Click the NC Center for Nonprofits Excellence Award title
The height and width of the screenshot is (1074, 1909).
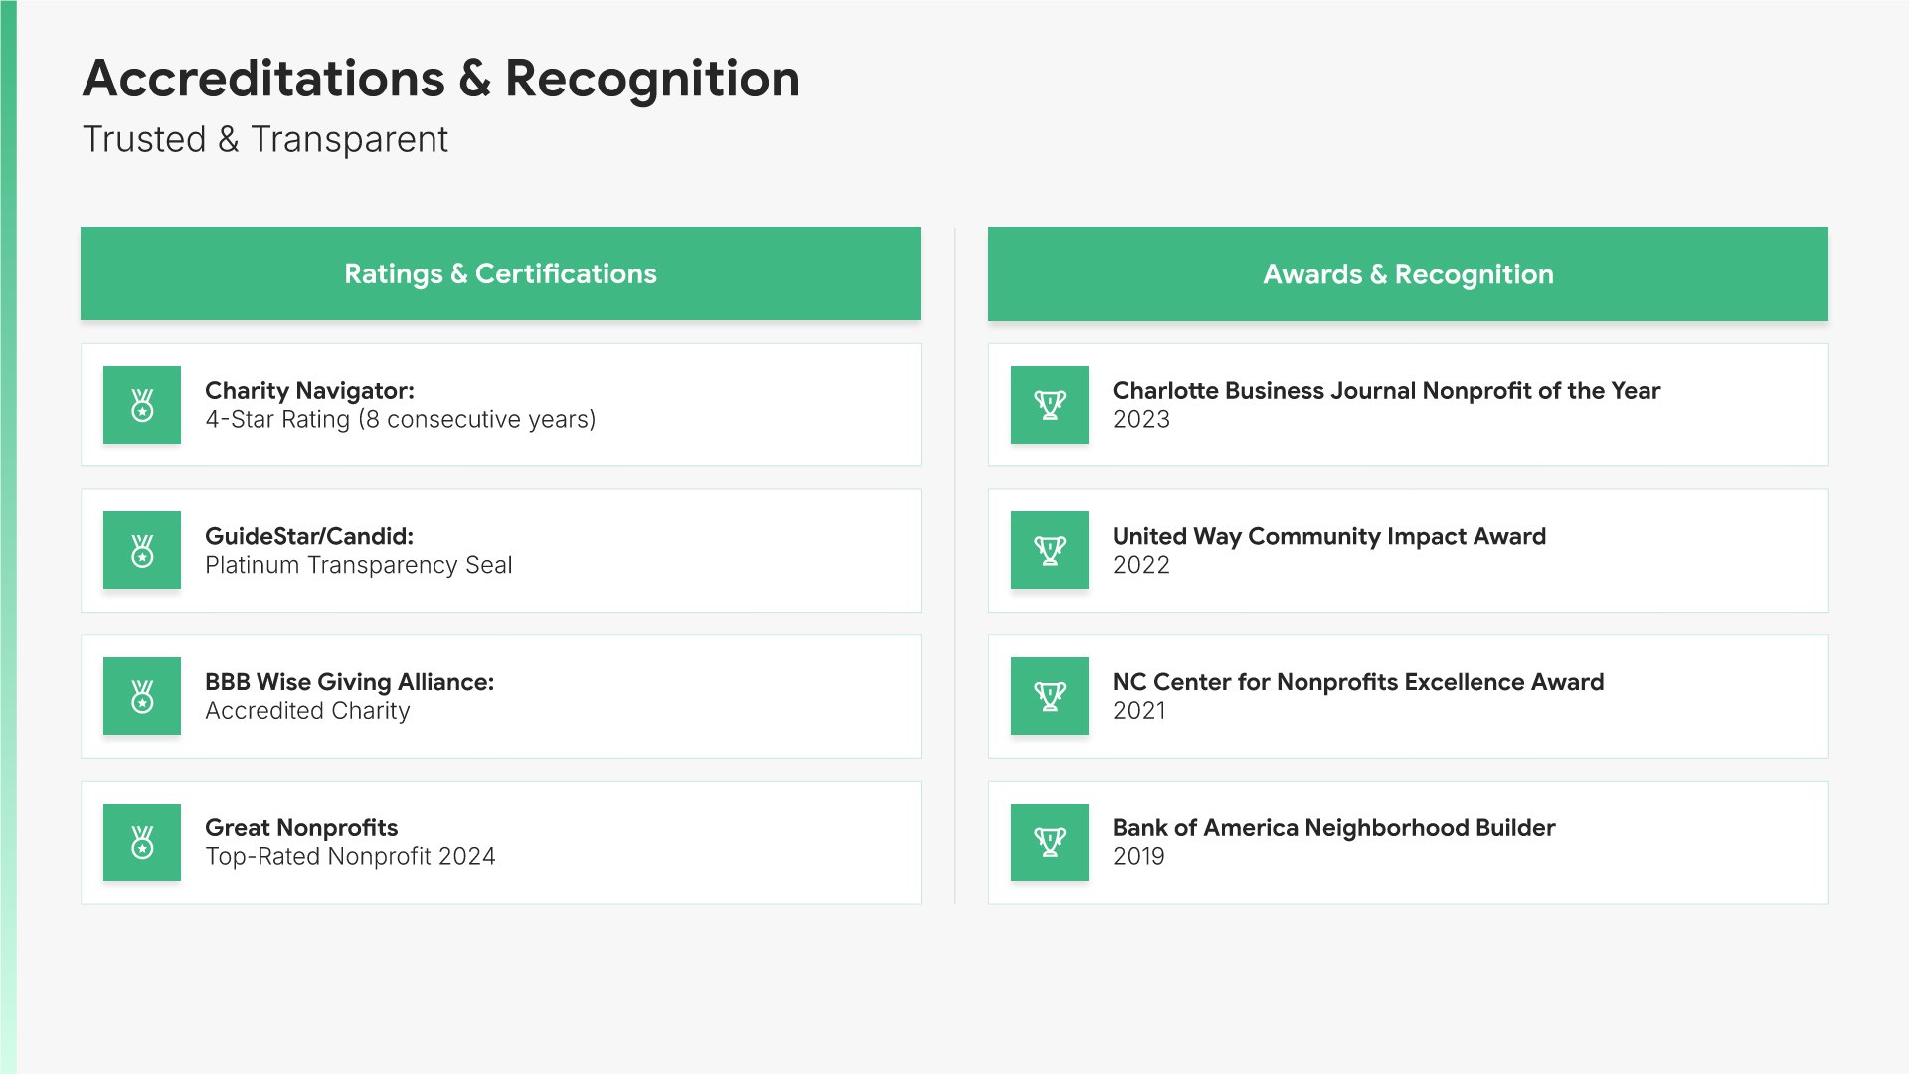[x=1357, y=682]
